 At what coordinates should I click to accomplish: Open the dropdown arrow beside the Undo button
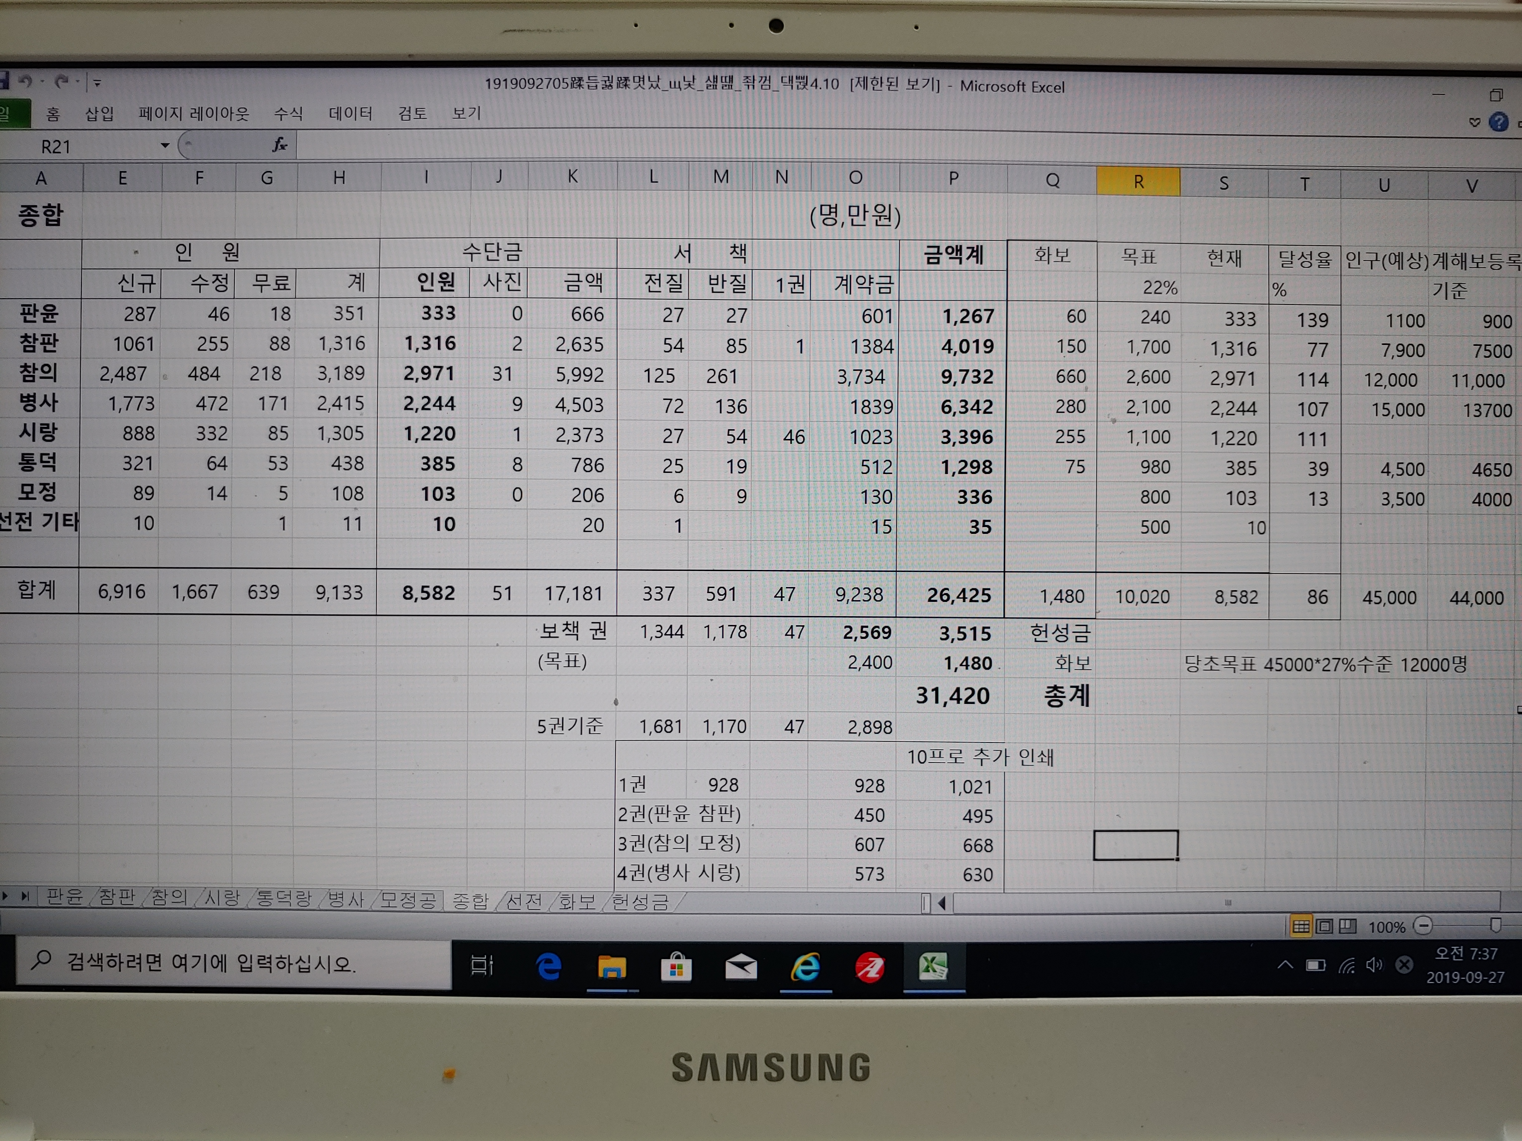click(x=42, y=82)
